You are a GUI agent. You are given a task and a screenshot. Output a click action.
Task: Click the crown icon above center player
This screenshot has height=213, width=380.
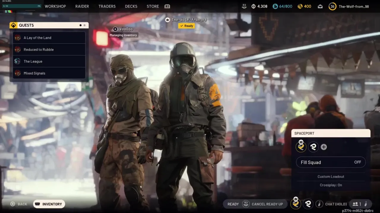coord(168,20)
